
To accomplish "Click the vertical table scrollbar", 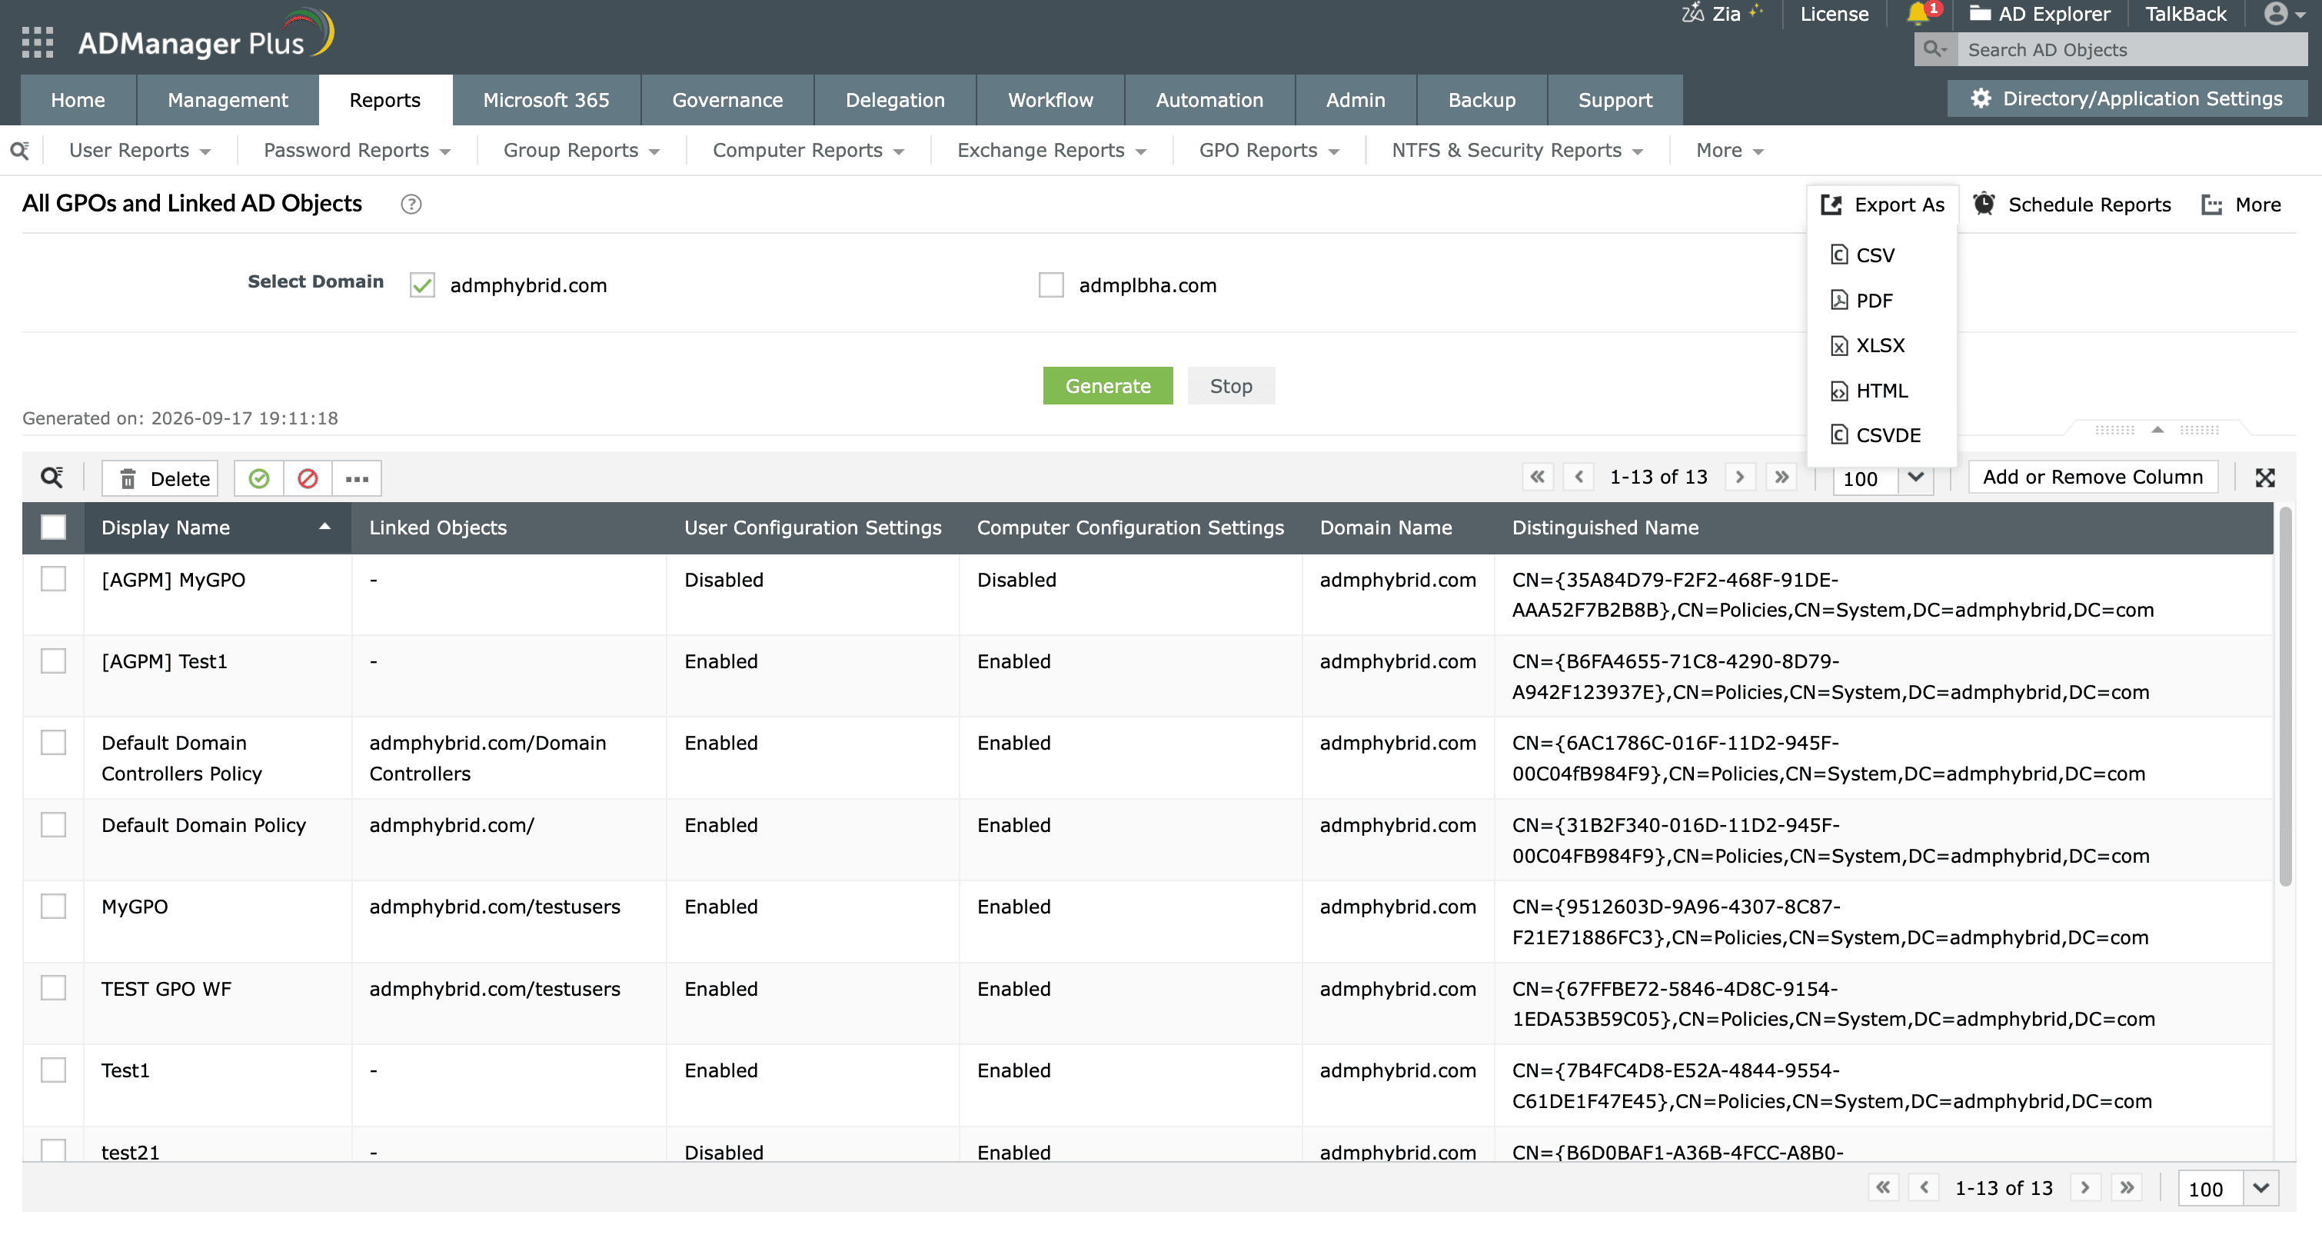I will [x=2285, y=697].
